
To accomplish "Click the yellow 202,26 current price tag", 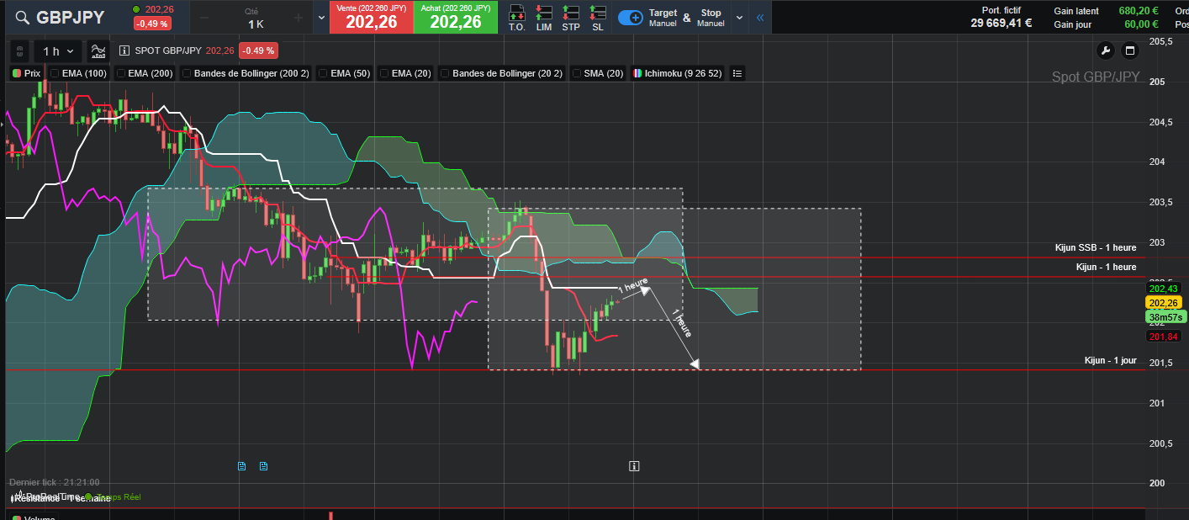I will coord(1164,303).
